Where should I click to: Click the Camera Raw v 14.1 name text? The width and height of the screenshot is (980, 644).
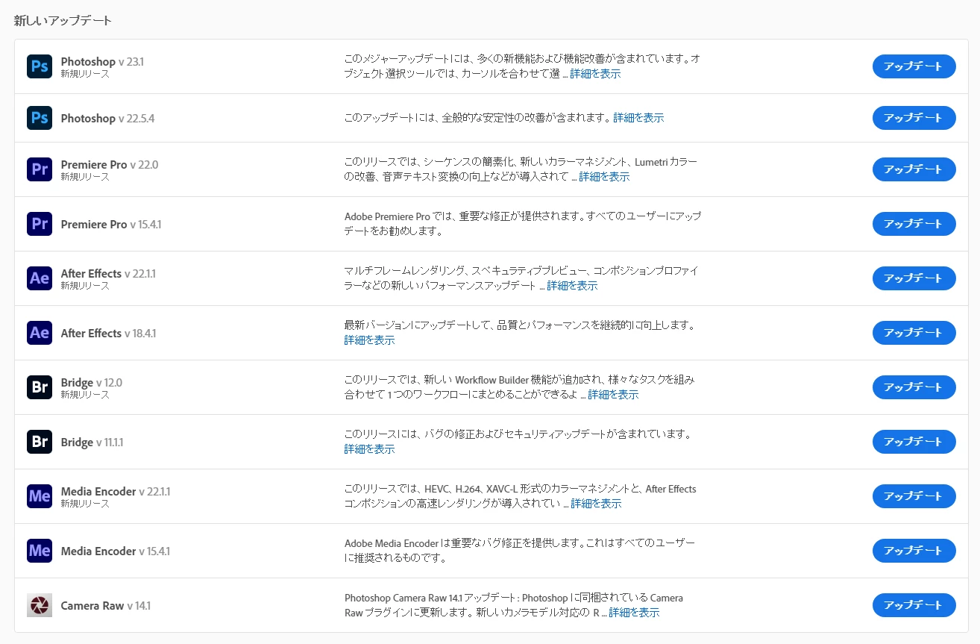(106, 606)
